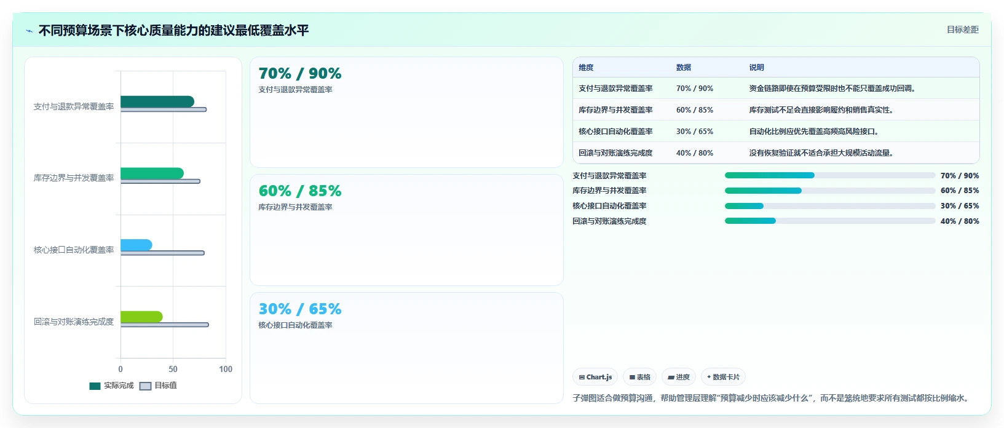Select the 库存边界与并发覆盖率 table row name
Viewport: 1004px width, 428px height.
tap(615, 110)
